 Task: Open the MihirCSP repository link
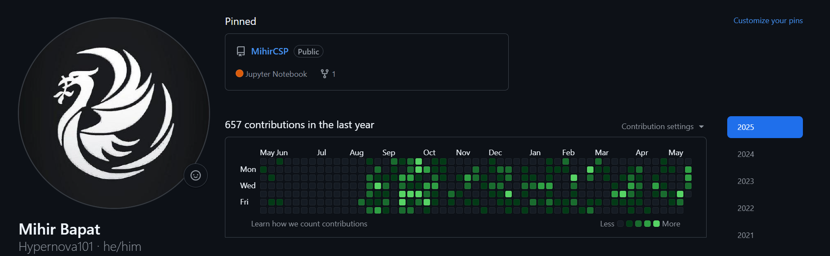[x=270, y=51]
